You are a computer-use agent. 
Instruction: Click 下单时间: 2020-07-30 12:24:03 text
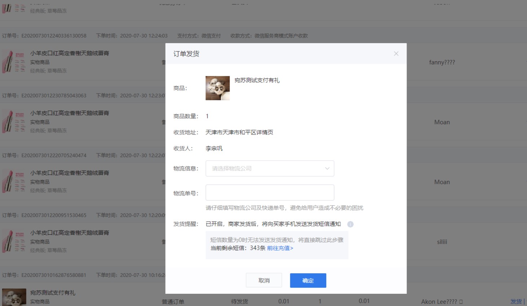(132, 36)
